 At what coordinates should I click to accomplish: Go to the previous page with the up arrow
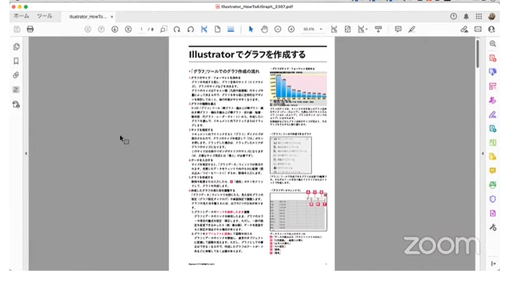101,30
